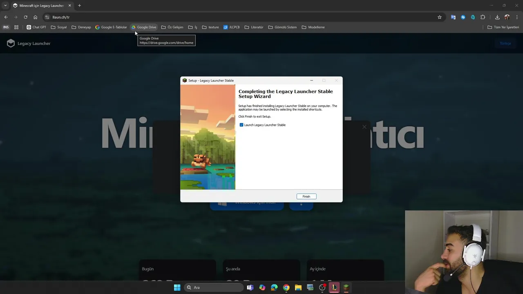The image size is (523, 294).
Task: Open the Shazam extension icon
Action: (463, 17)
